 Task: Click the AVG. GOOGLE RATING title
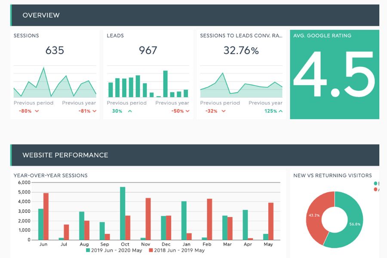(322, 36)
